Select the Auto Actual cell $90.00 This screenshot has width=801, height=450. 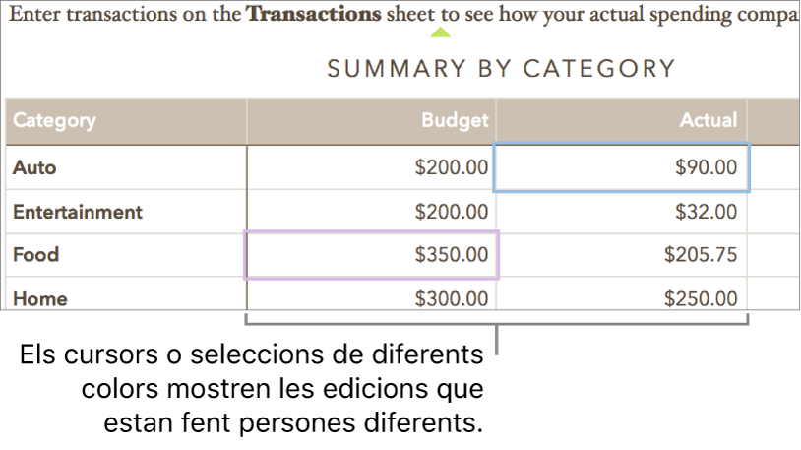[x=622, y=167]
